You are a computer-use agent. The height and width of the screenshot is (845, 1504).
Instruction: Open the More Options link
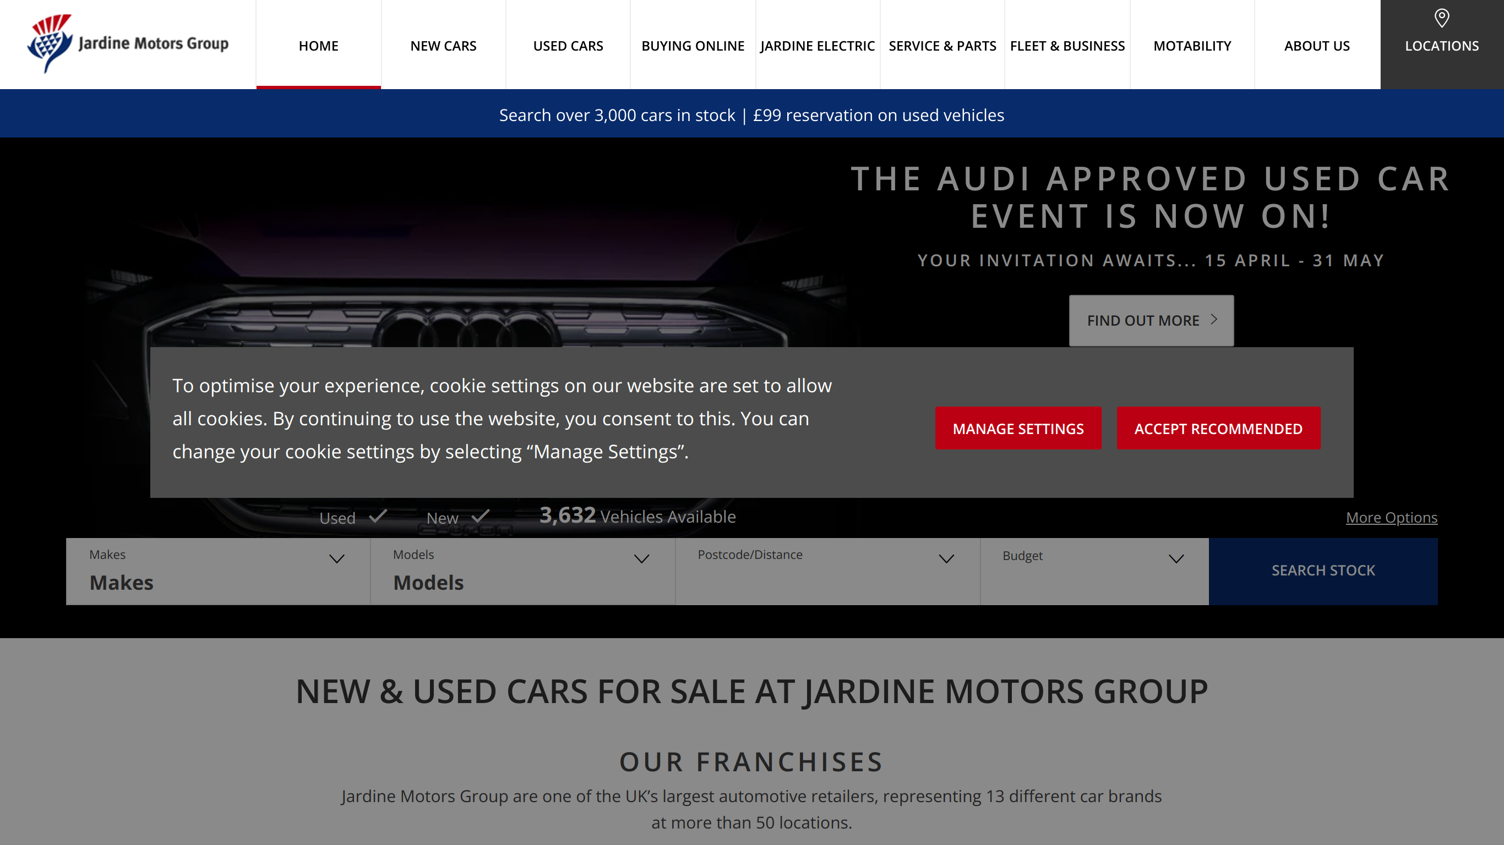[1391, 518]
